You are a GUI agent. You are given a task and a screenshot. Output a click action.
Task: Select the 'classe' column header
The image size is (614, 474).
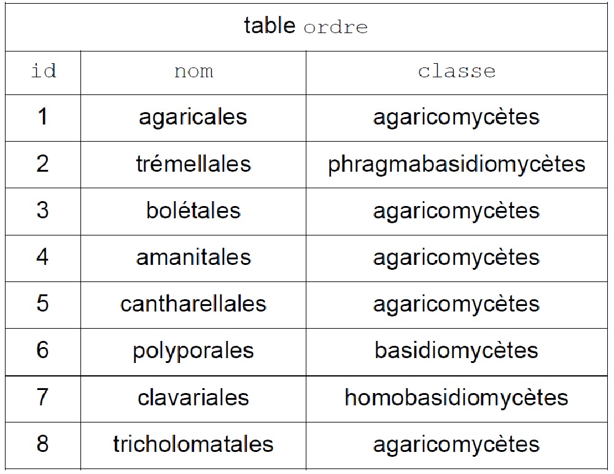[457, 73]
